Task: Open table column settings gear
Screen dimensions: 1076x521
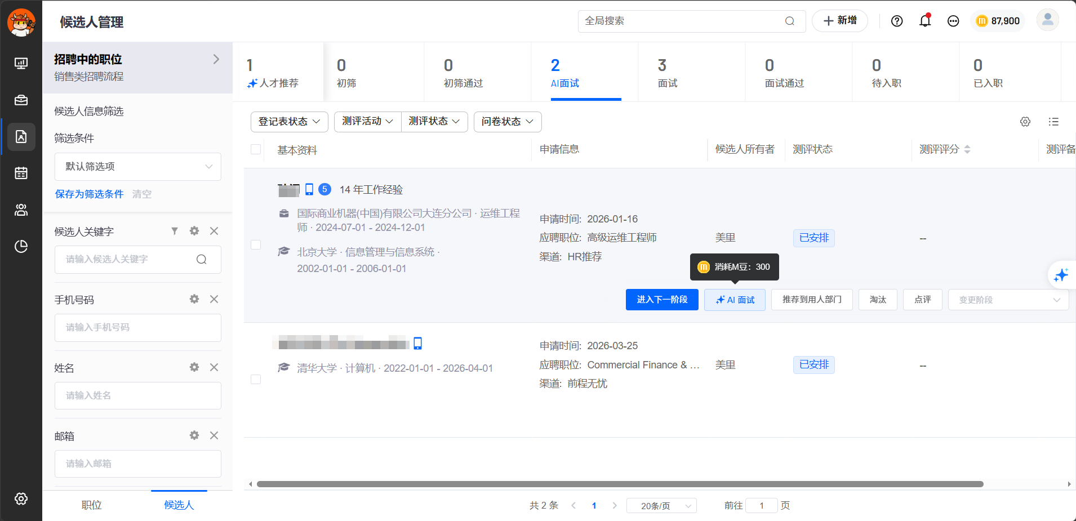Action: tap(1025, 122)
